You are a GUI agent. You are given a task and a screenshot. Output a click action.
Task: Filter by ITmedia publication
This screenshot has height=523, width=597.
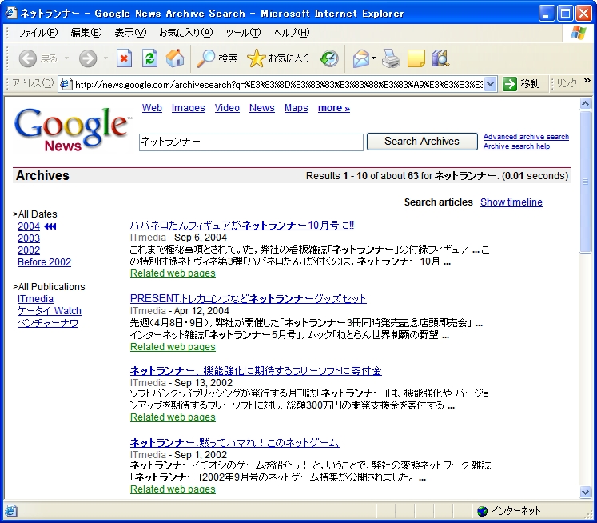pos(35,299)
